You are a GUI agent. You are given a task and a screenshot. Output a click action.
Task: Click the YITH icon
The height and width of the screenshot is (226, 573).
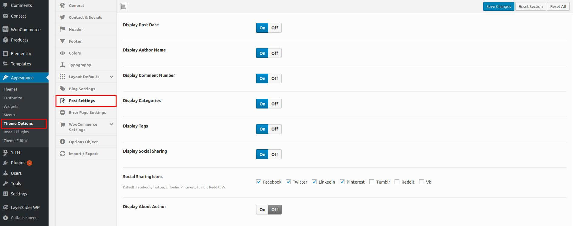pyautogui.click(x=5, y=152)
